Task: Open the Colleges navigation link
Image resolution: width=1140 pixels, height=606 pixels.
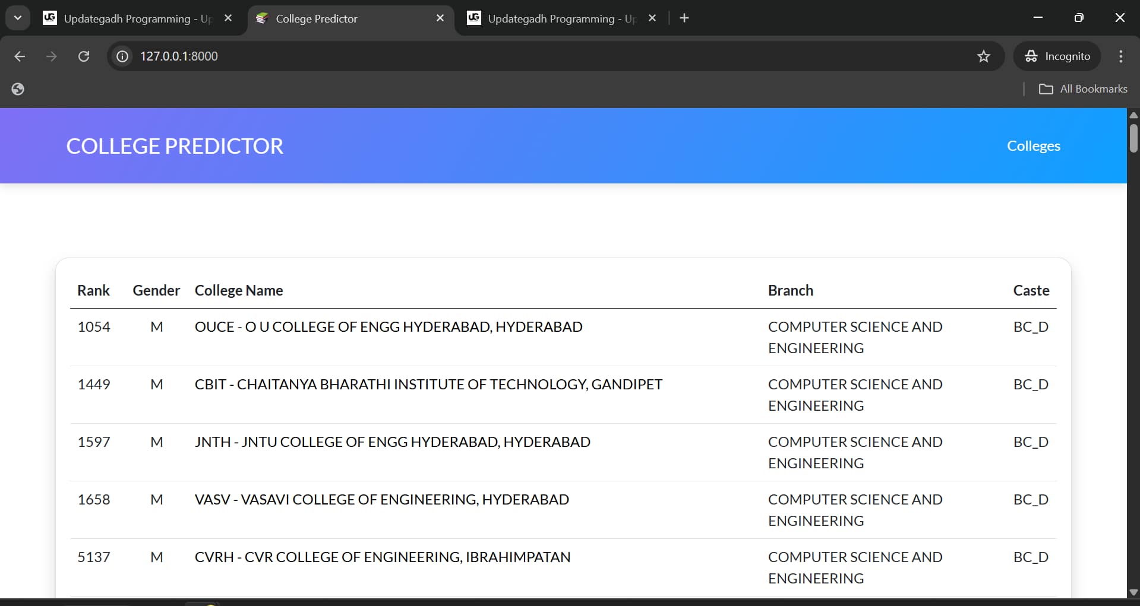Action: click(x=1034, y=146)
